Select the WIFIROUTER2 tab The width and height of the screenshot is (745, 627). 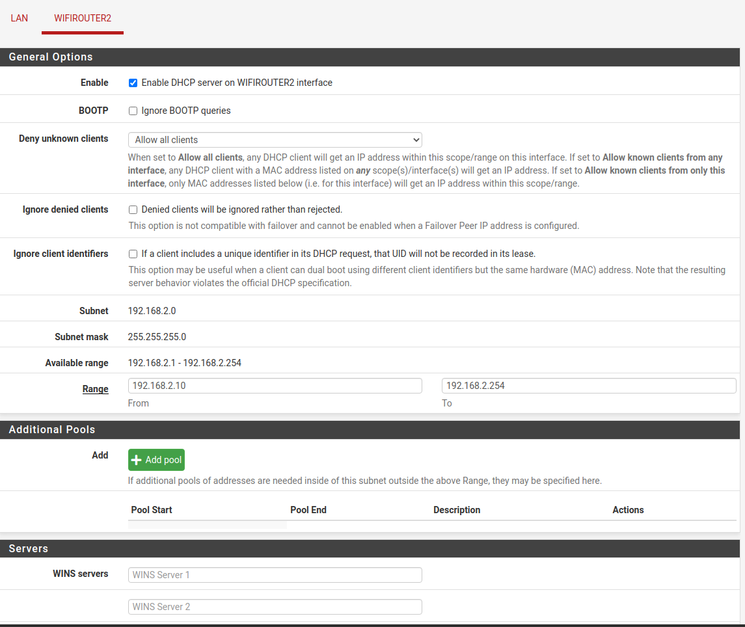(x=83, y=18)
